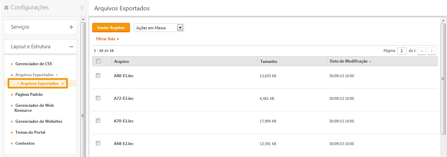
Task: Click arrow next to highlighted Arquivos Exportados
Action: (x=63, y=83)
